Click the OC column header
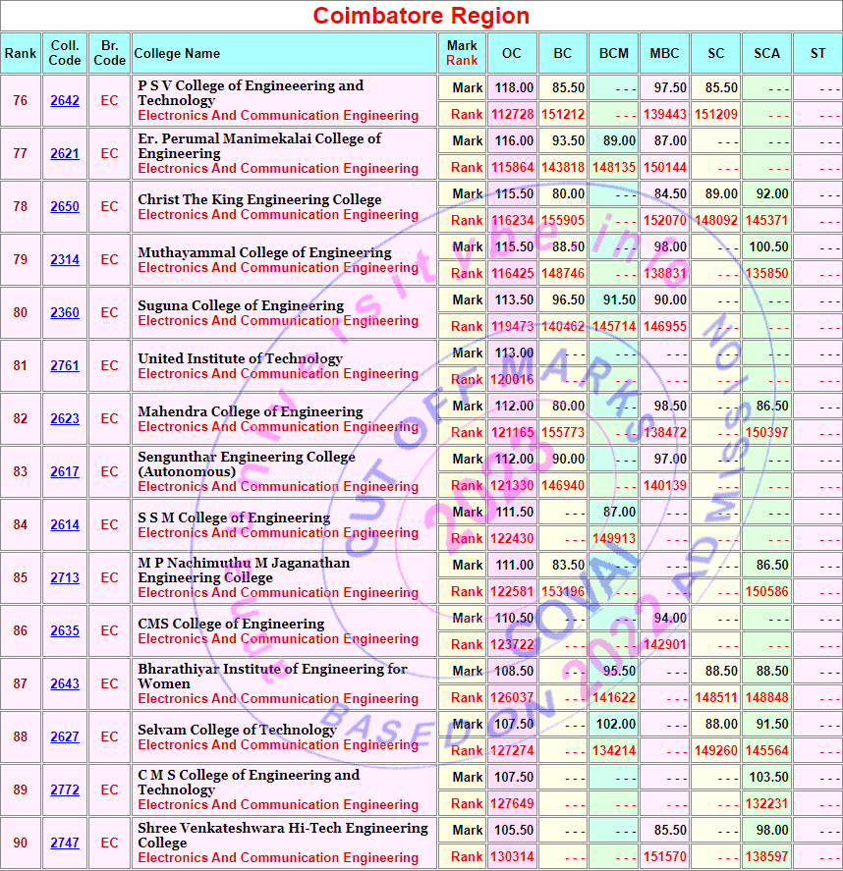This screenshot has height=871, width=843. click(x=512, y=53)
